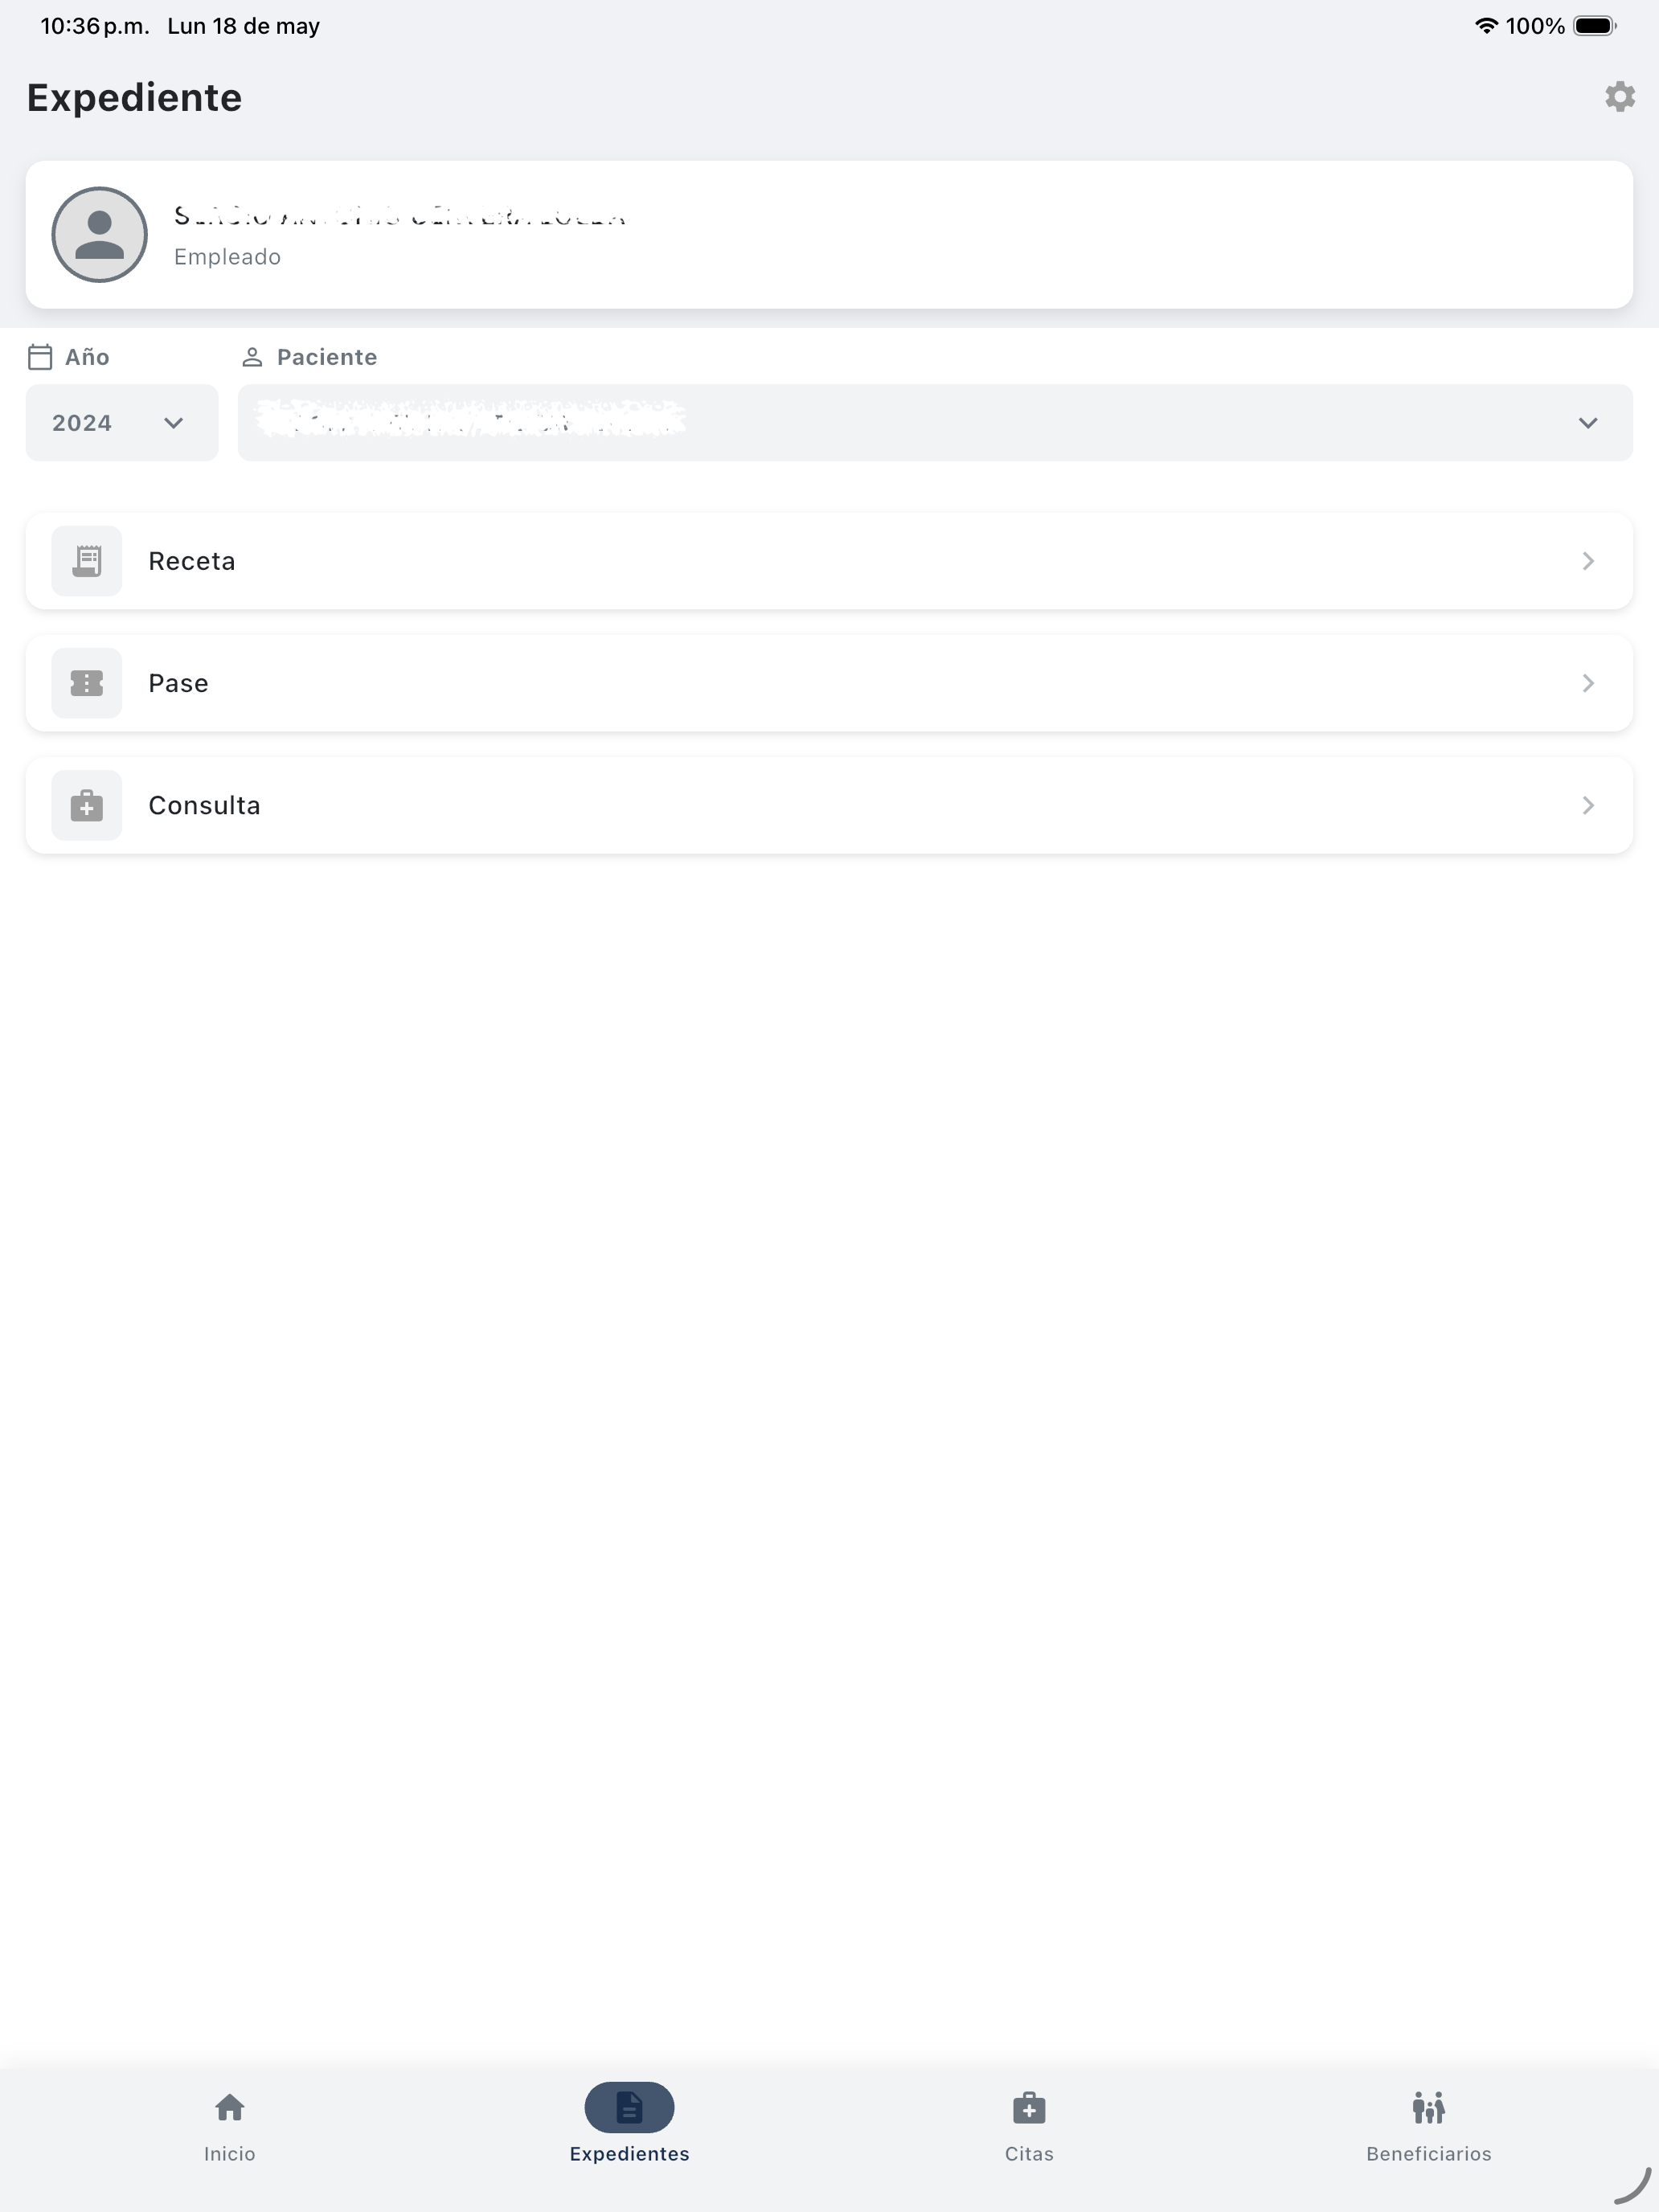1659x2212 pixels.
Task: Tap the user avatar profile icon
Action: [99, 235]
